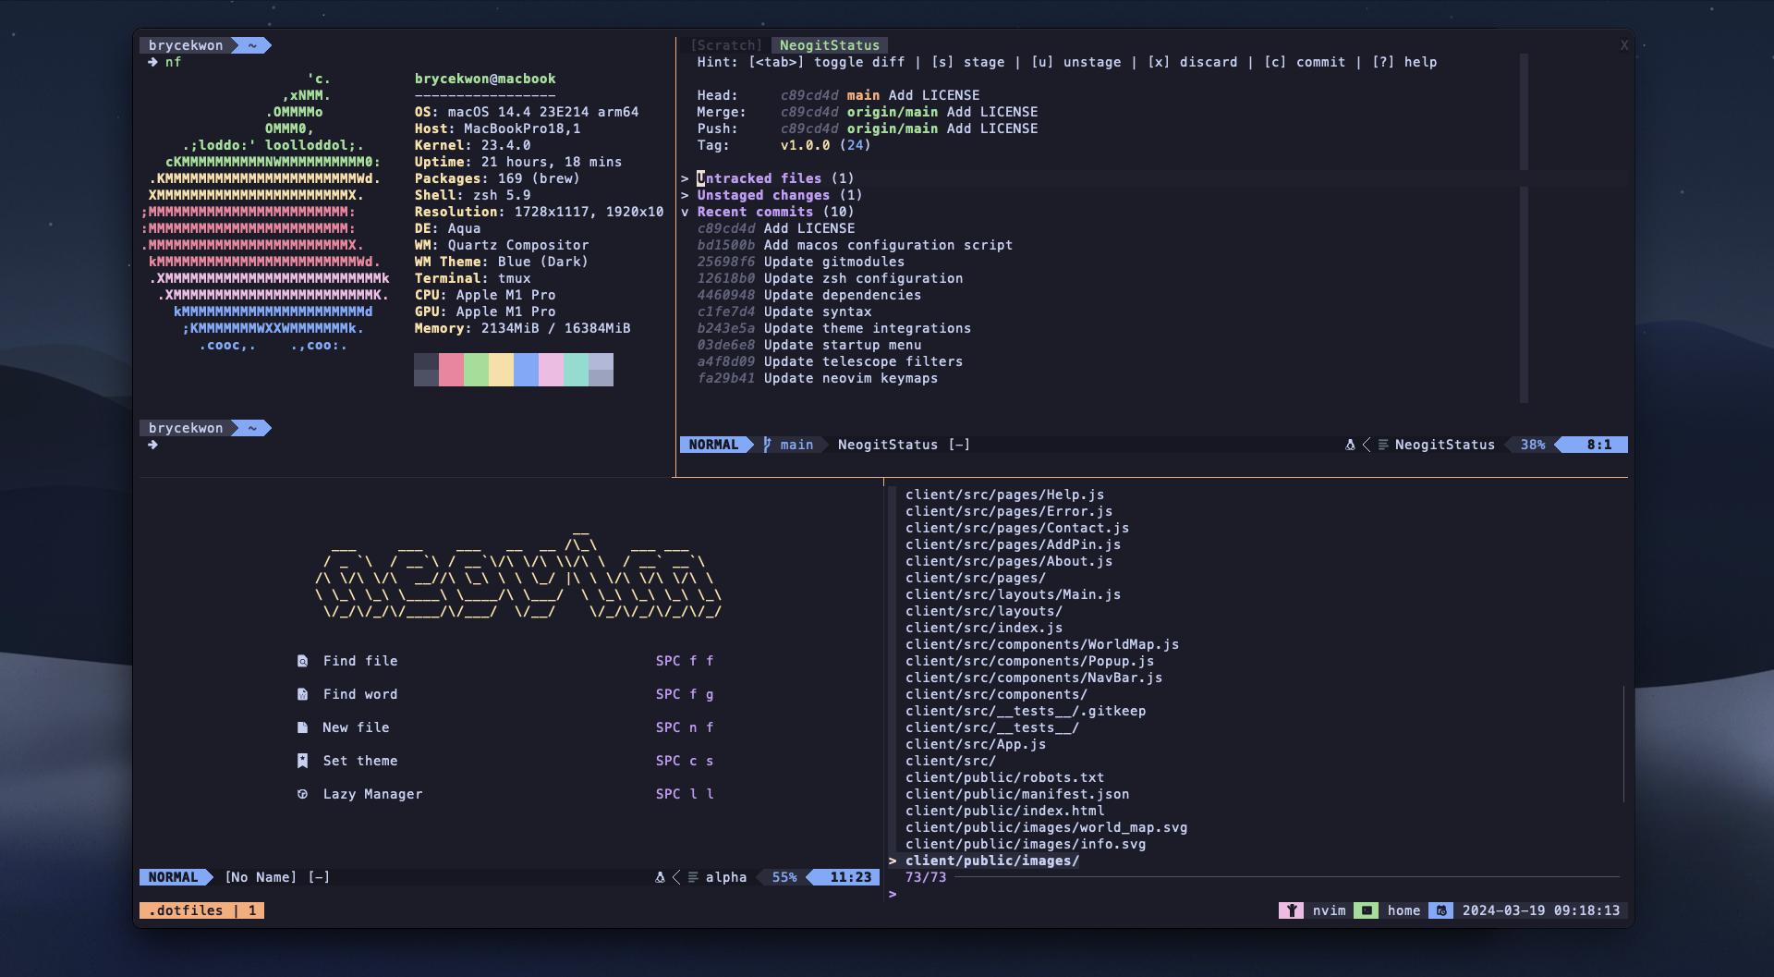Pick client/src/components/WorldMap.js
This screenshot has width=1774, height=977.
coord(1042,644)
